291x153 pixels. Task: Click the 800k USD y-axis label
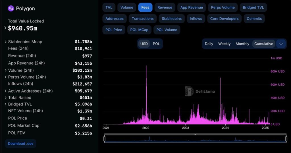(x=277, y=71)
